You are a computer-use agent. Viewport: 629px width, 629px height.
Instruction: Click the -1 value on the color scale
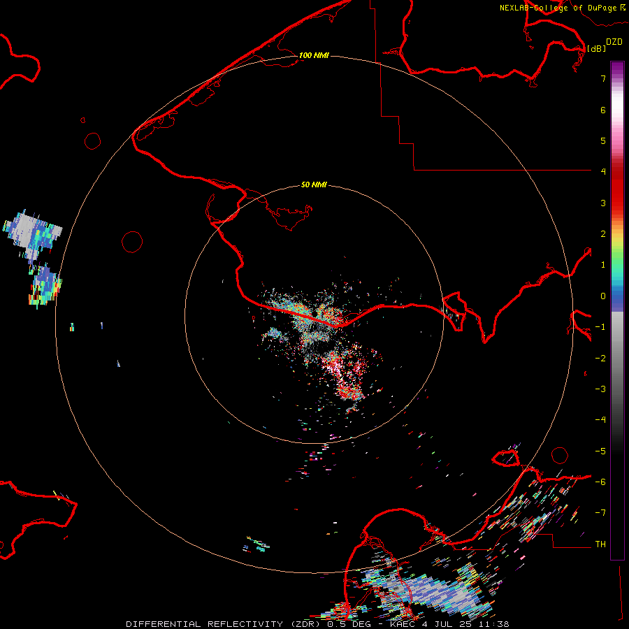pos(600,327)
